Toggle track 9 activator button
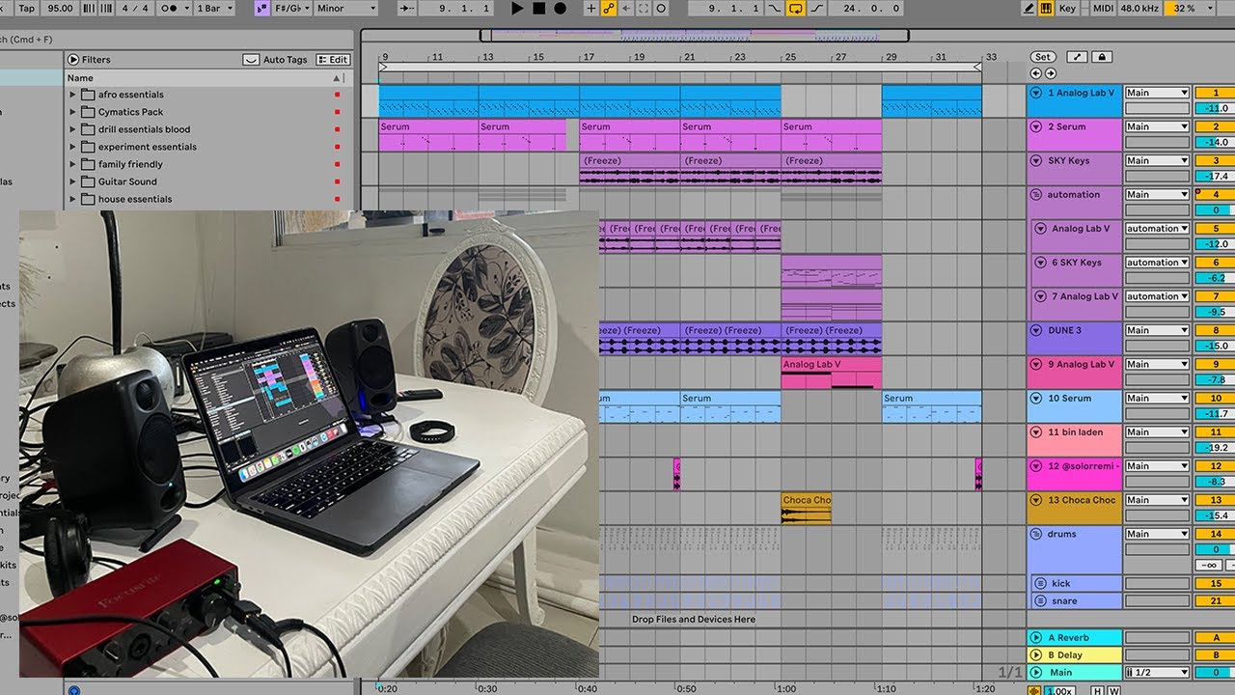Image resolution: width=1235 pixels, height=695 pixels. (x=1216, y=364)
